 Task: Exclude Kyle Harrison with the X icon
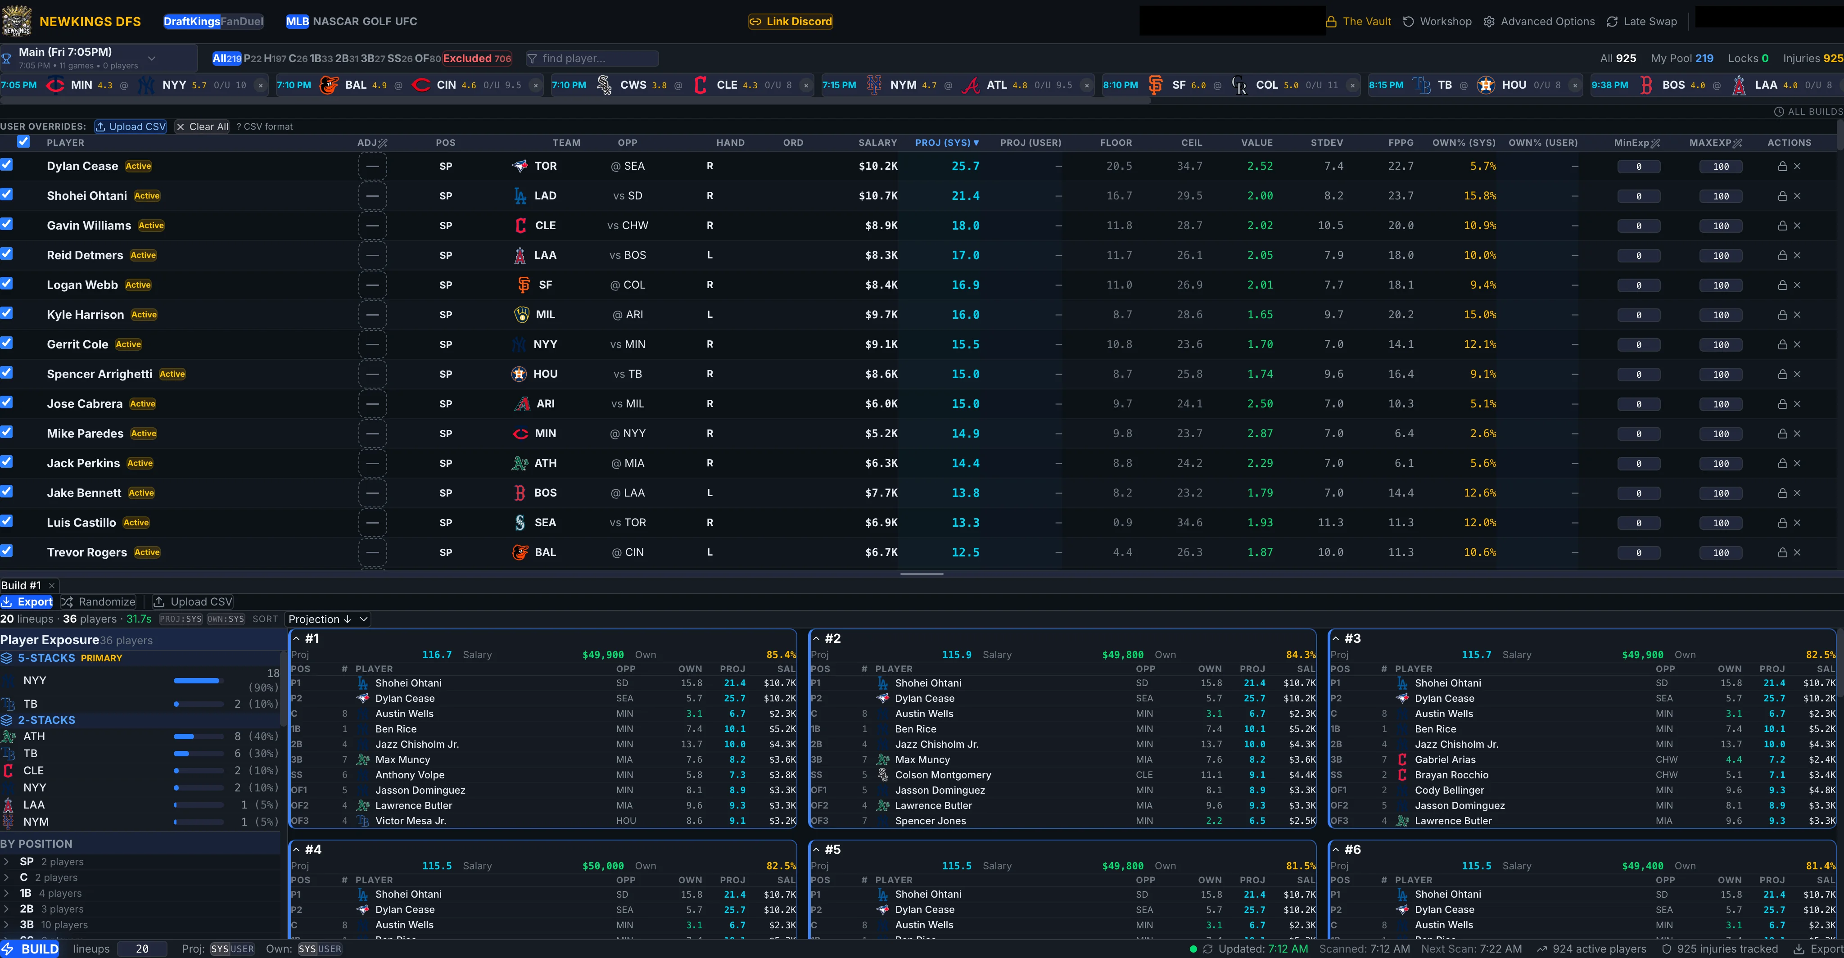(x=1797, y=315)
